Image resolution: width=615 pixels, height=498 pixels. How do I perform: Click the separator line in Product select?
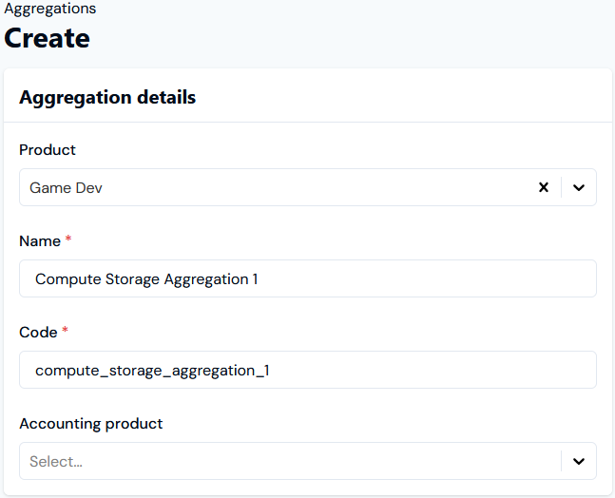(561, 187)
